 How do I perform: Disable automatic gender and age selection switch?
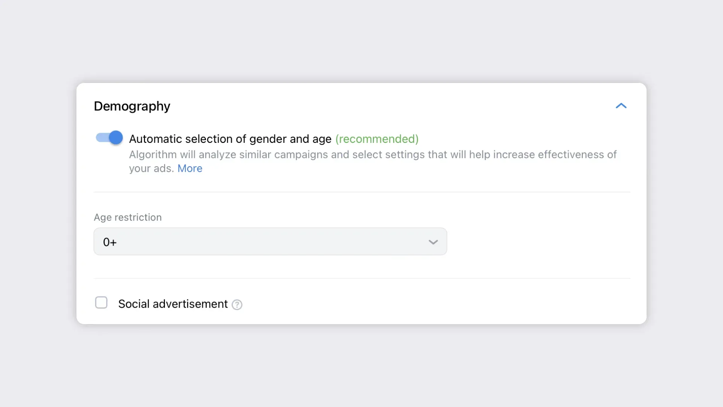click(x=109, y=138)
